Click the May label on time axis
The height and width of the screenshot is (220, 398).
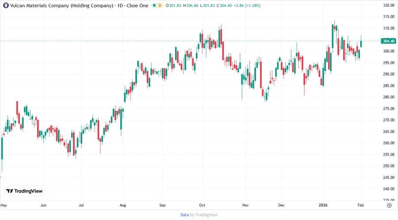point(4,205)
